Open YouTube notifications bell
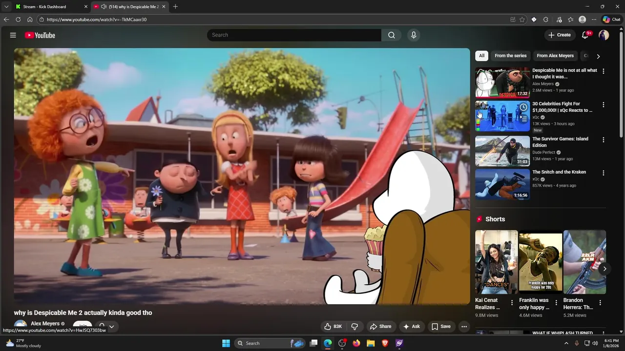This screenshot has height=351, width=625. pos(585,35)
